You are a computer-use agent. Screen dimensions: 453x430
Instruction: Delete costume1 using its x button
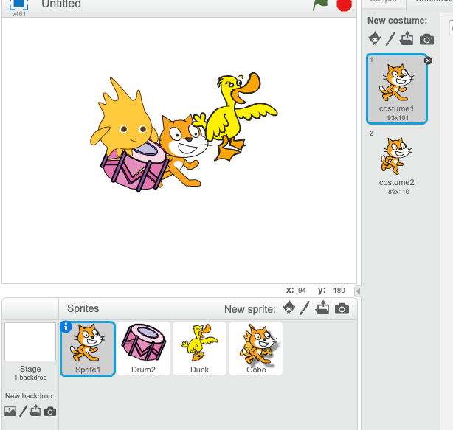pyautogui.click(x=428, y=60)
